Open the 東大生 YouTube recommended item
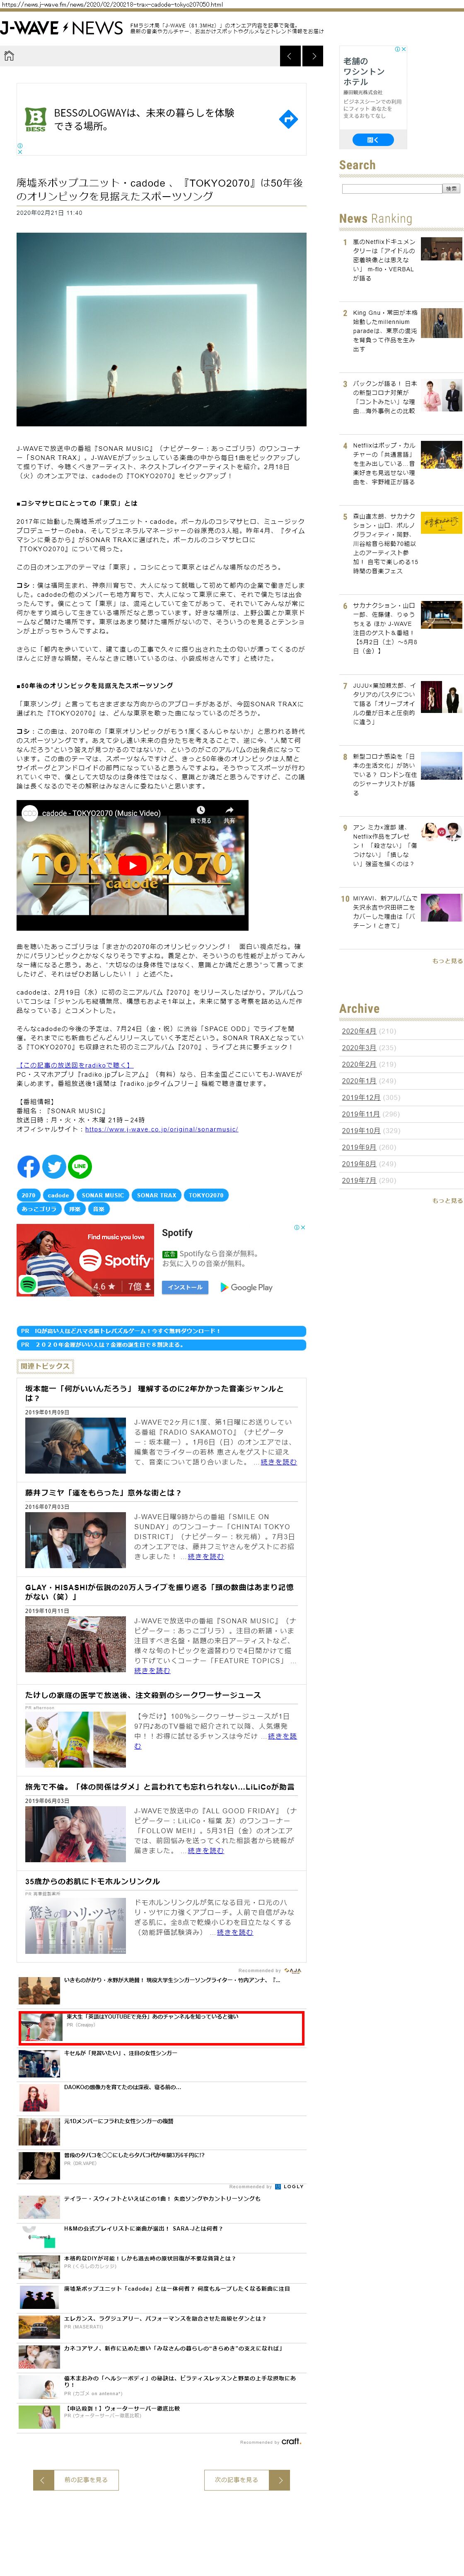Image resolution: width=464 pixels, height=2576 pixels. (x=162, y=2028)
